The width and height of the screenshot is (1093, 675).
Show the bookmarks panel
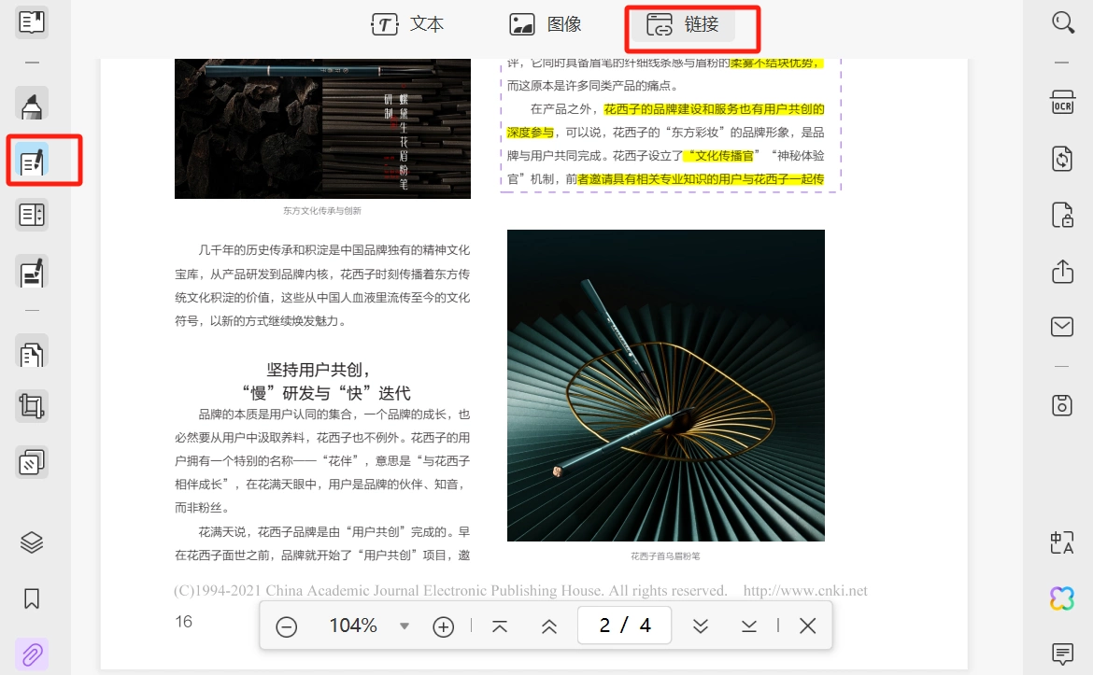(x=32, y=598)
